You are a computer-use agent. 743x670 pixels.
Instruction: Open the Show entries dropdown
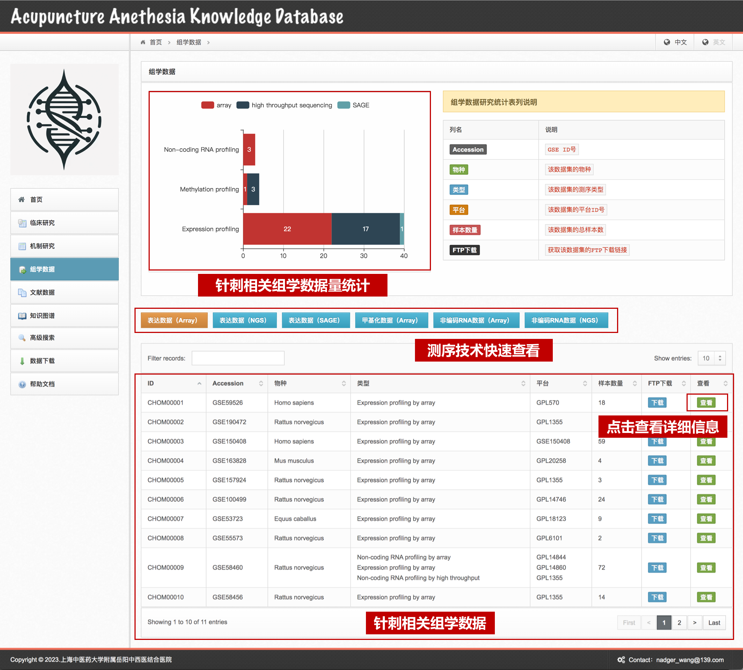pyautogui.click(x=711, y=358)
